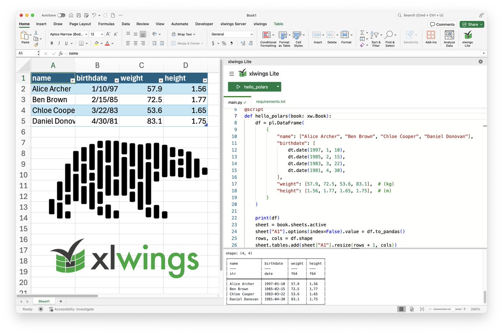Click the Name Box showing A1
The height and width of the screenshot is (334, 503).
[x=26, y=53]
